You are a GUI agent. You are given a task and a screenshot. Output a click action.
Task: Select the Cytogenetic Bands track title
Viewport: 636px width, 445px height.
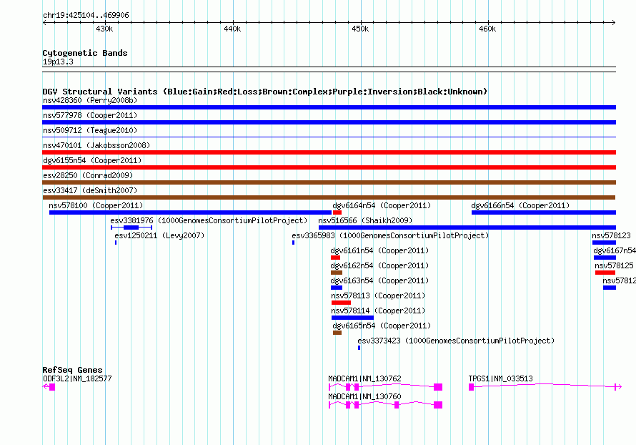85,53
